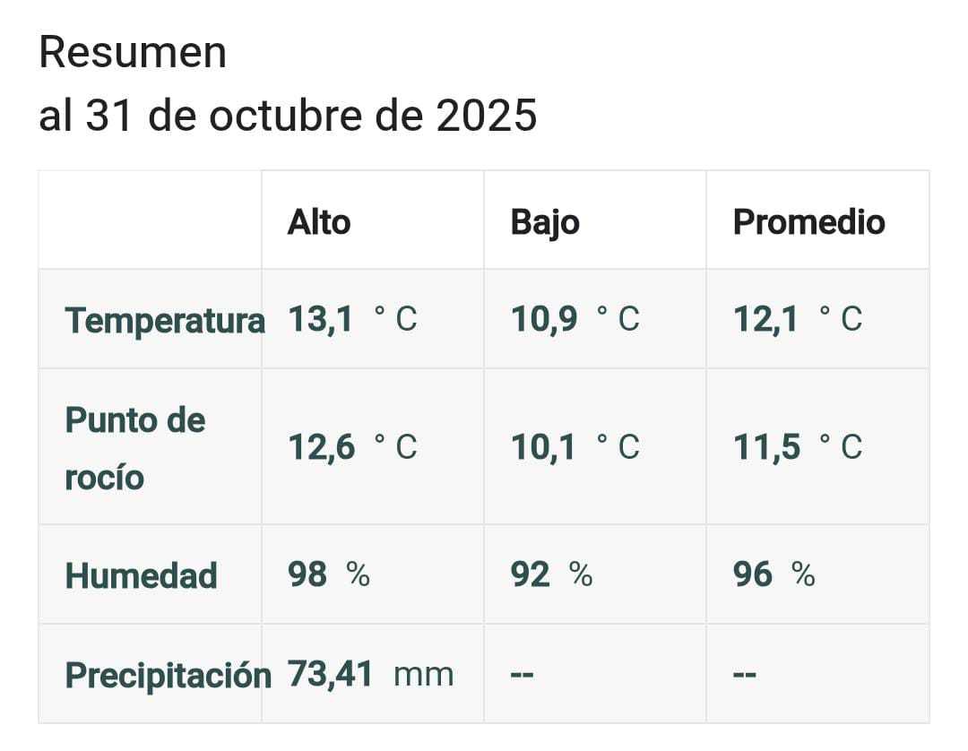
Task: Click the precipitation value 73,41 mm
Action: [370, 674]
